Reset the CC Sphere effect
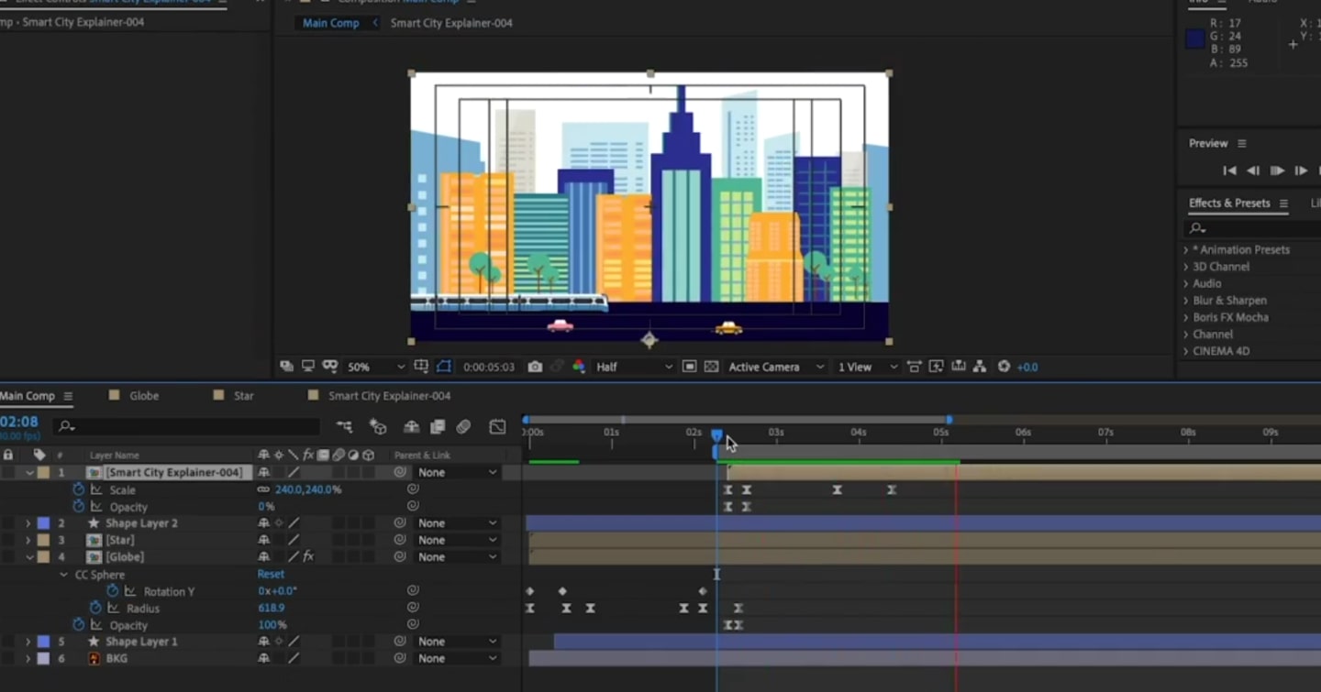Image resolution: width=1321 pixels, height=692 pixels. point(271,574)
